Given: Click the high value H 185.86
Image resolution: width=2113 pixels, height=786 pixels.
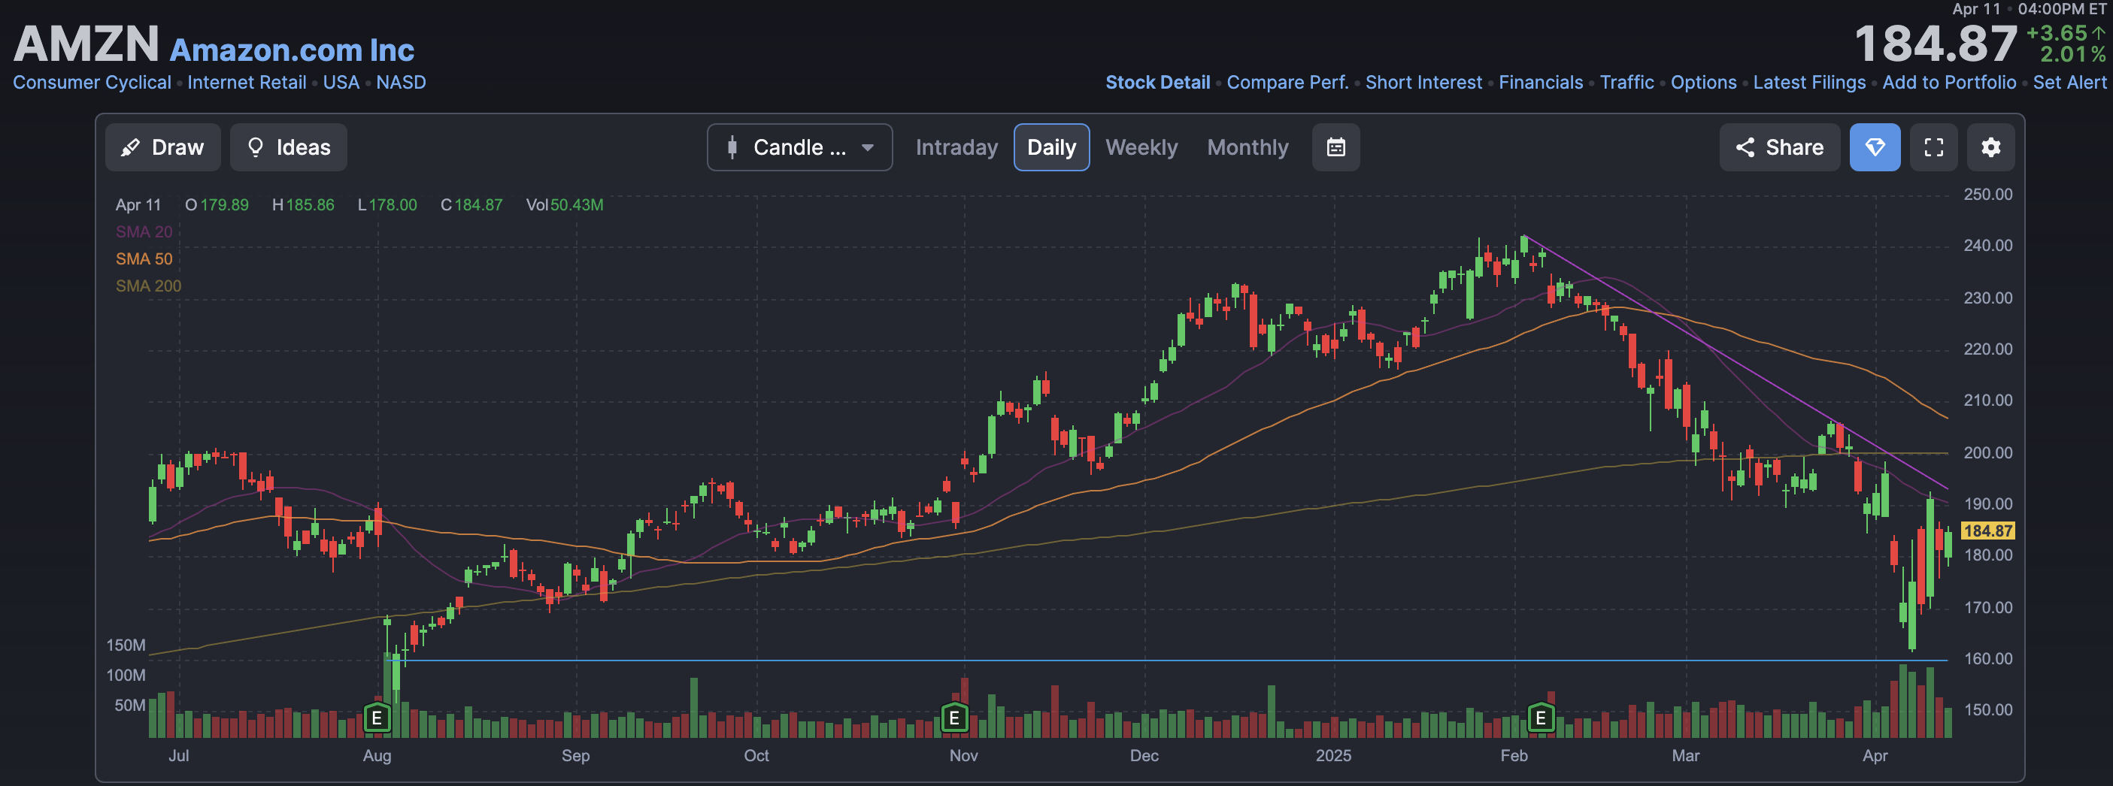Looking at the screenshot, I should click(x=304, y=205).
